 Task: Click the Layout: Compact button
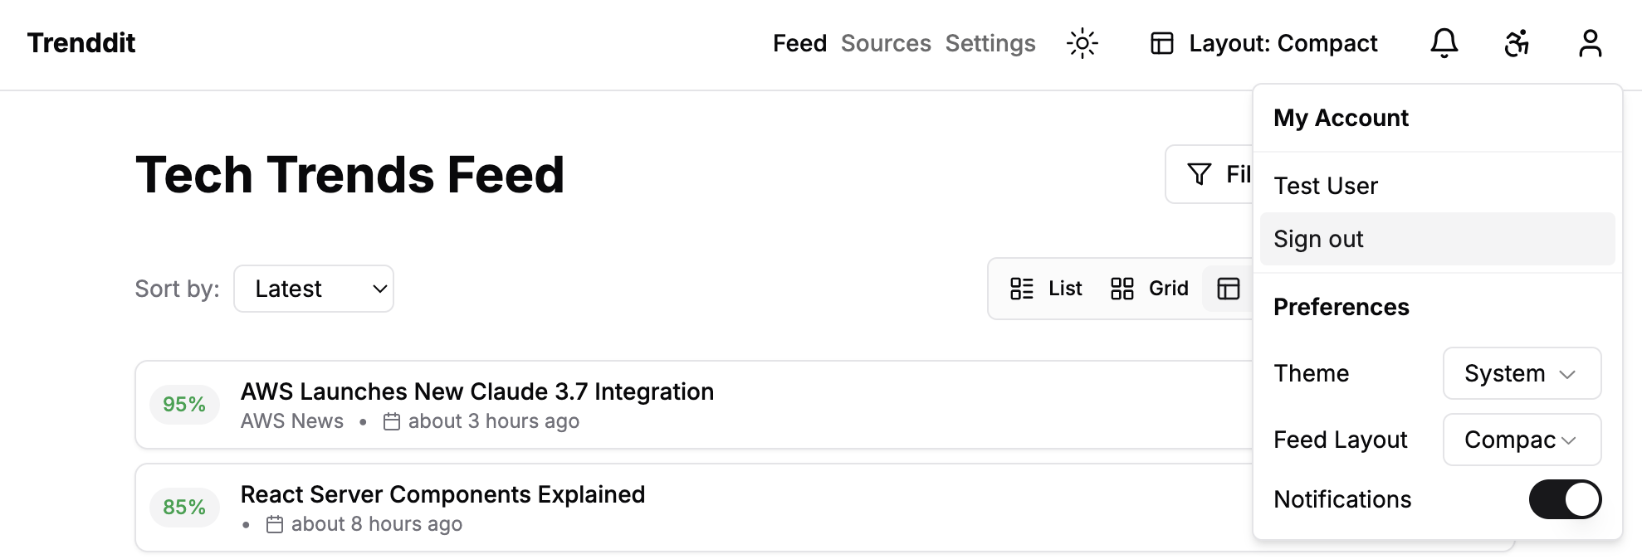(1263, 43)
